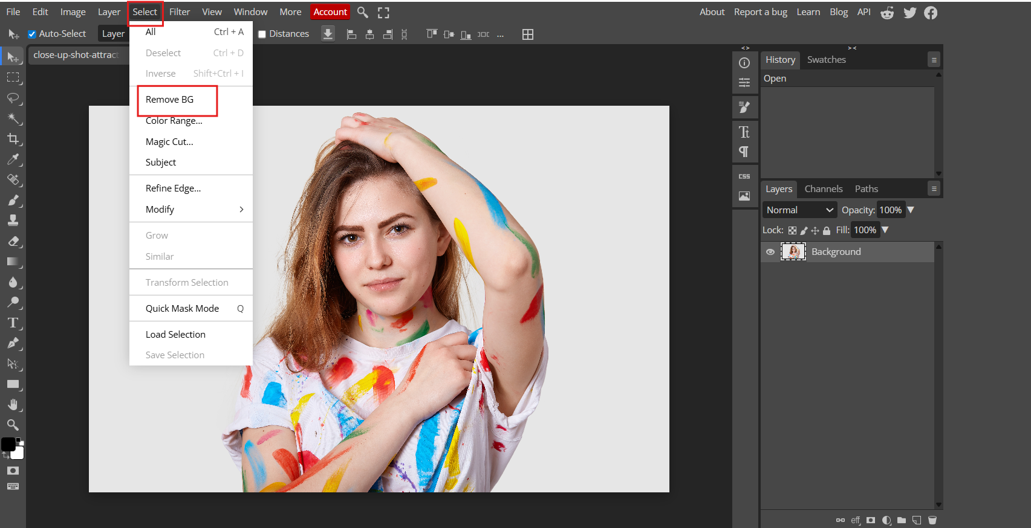This screenshot has width=1031, height=528.
Task: Expand the Opacity slider dropdown arrow
Action: pos(911,210)
